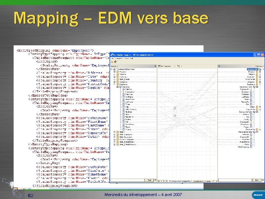Click the pin icon on right panel header
Screen dimensions: 265x199
[219, 66]
